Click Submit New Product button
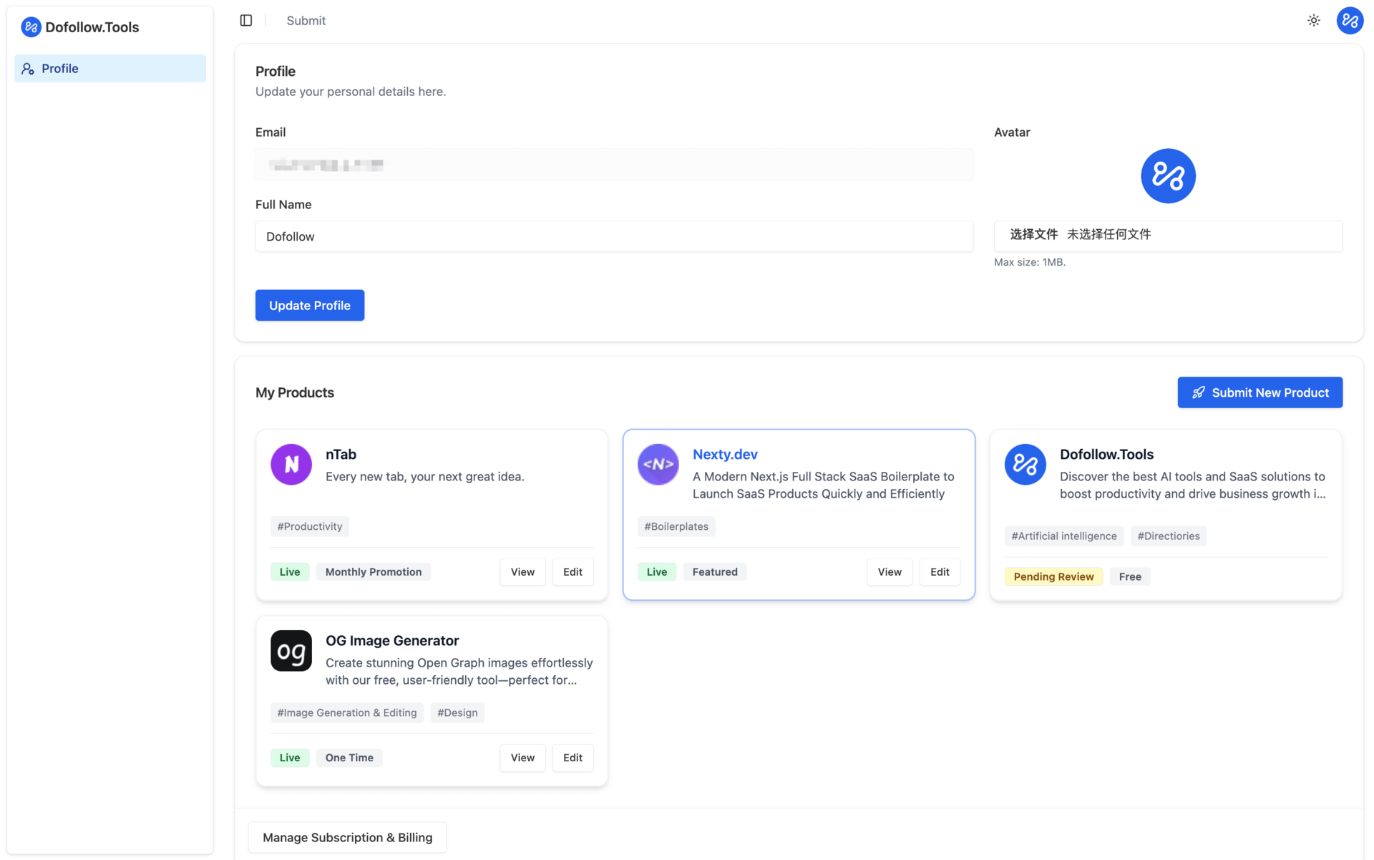The image size is (1374, 860). tap(1259, 392)
